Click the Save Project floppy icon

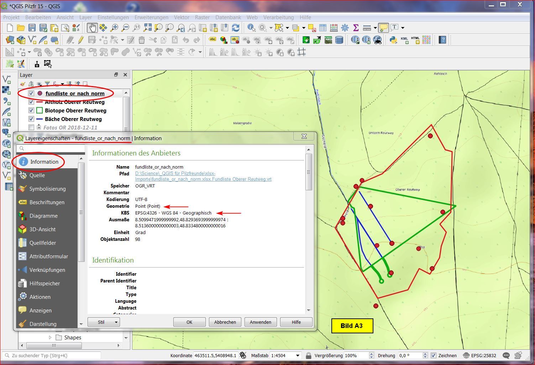tap(32, 28)
